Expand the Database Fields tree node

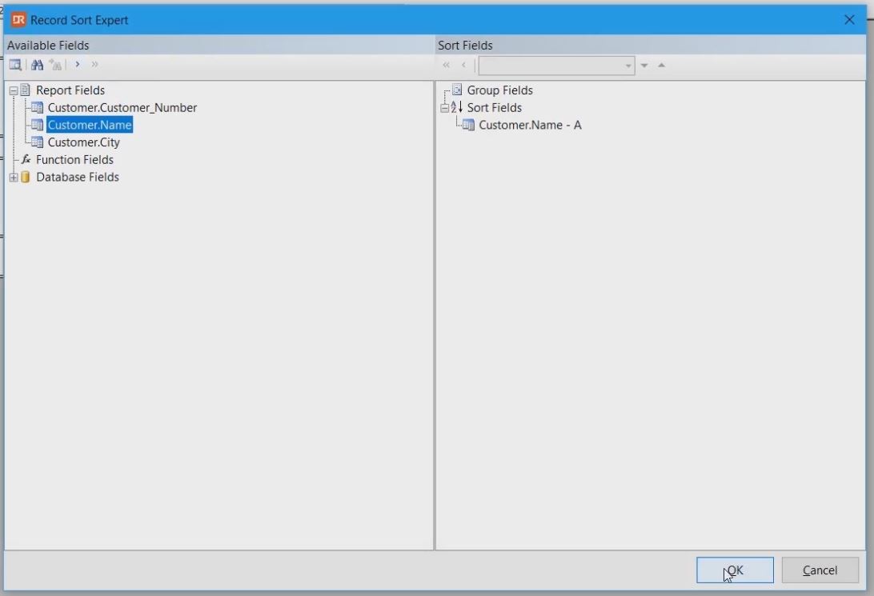click(x=14, y=178)
